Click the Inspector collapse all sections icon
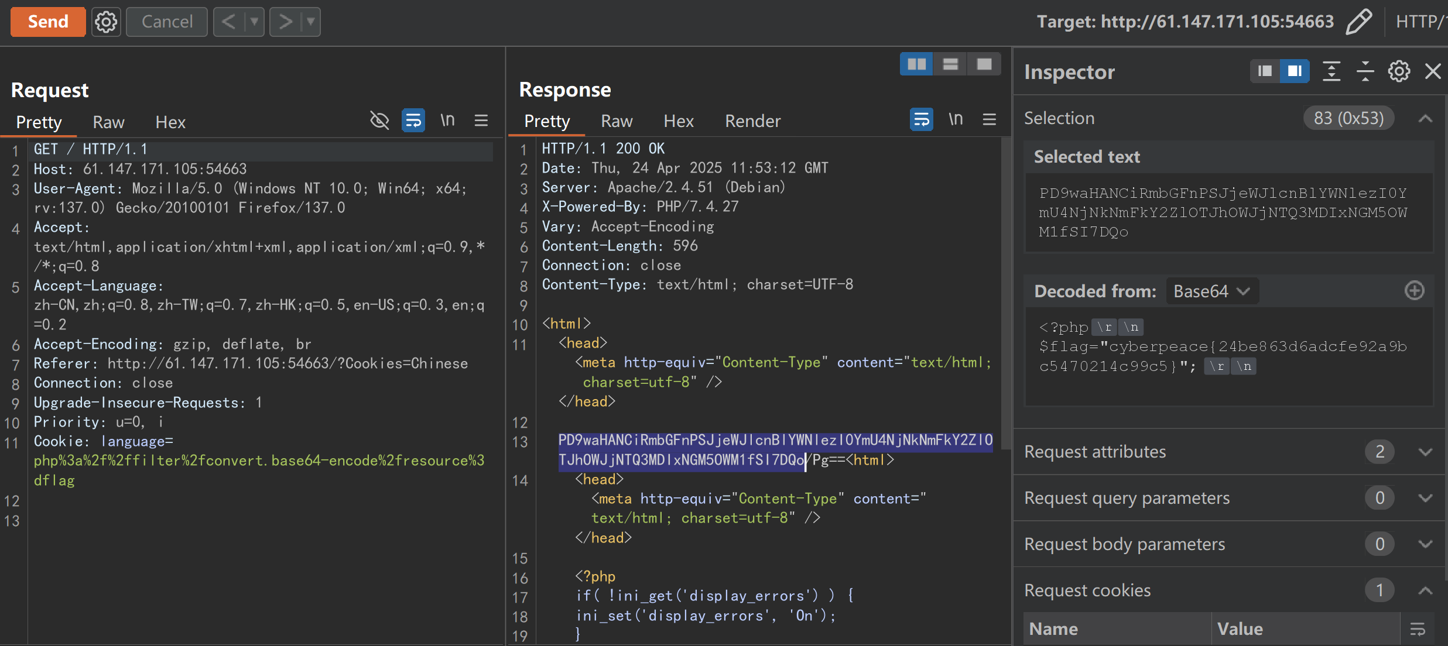The height and width of the screenshot is (646, 1448). (x=1365, y=71)
